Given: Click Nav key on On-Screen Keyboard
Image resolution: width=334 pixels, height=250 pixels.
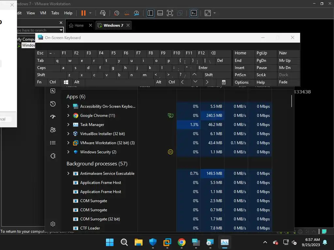Looking at the screenshot, I should [x=288, y=53].
